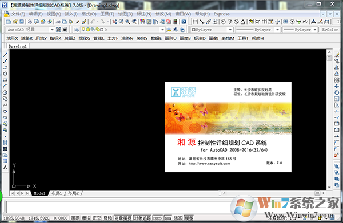
Task: Click in the command line input area
Action: pos(118,207)
